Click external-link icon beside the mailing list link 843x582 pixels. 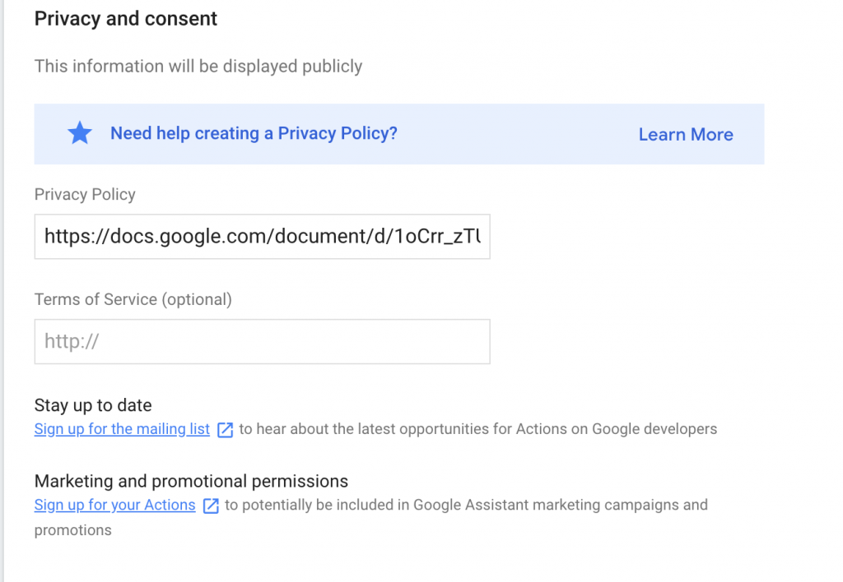click(x=225, y=429)
